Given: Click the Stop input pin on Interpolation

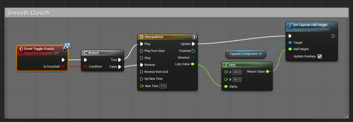Looking at the screenshot, I should click(x=141, y=58).
